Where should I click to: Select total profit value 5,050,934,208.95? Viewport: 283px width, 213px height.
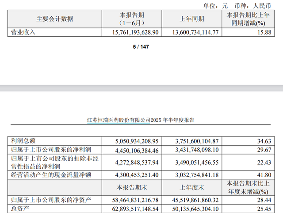(137, 141)
